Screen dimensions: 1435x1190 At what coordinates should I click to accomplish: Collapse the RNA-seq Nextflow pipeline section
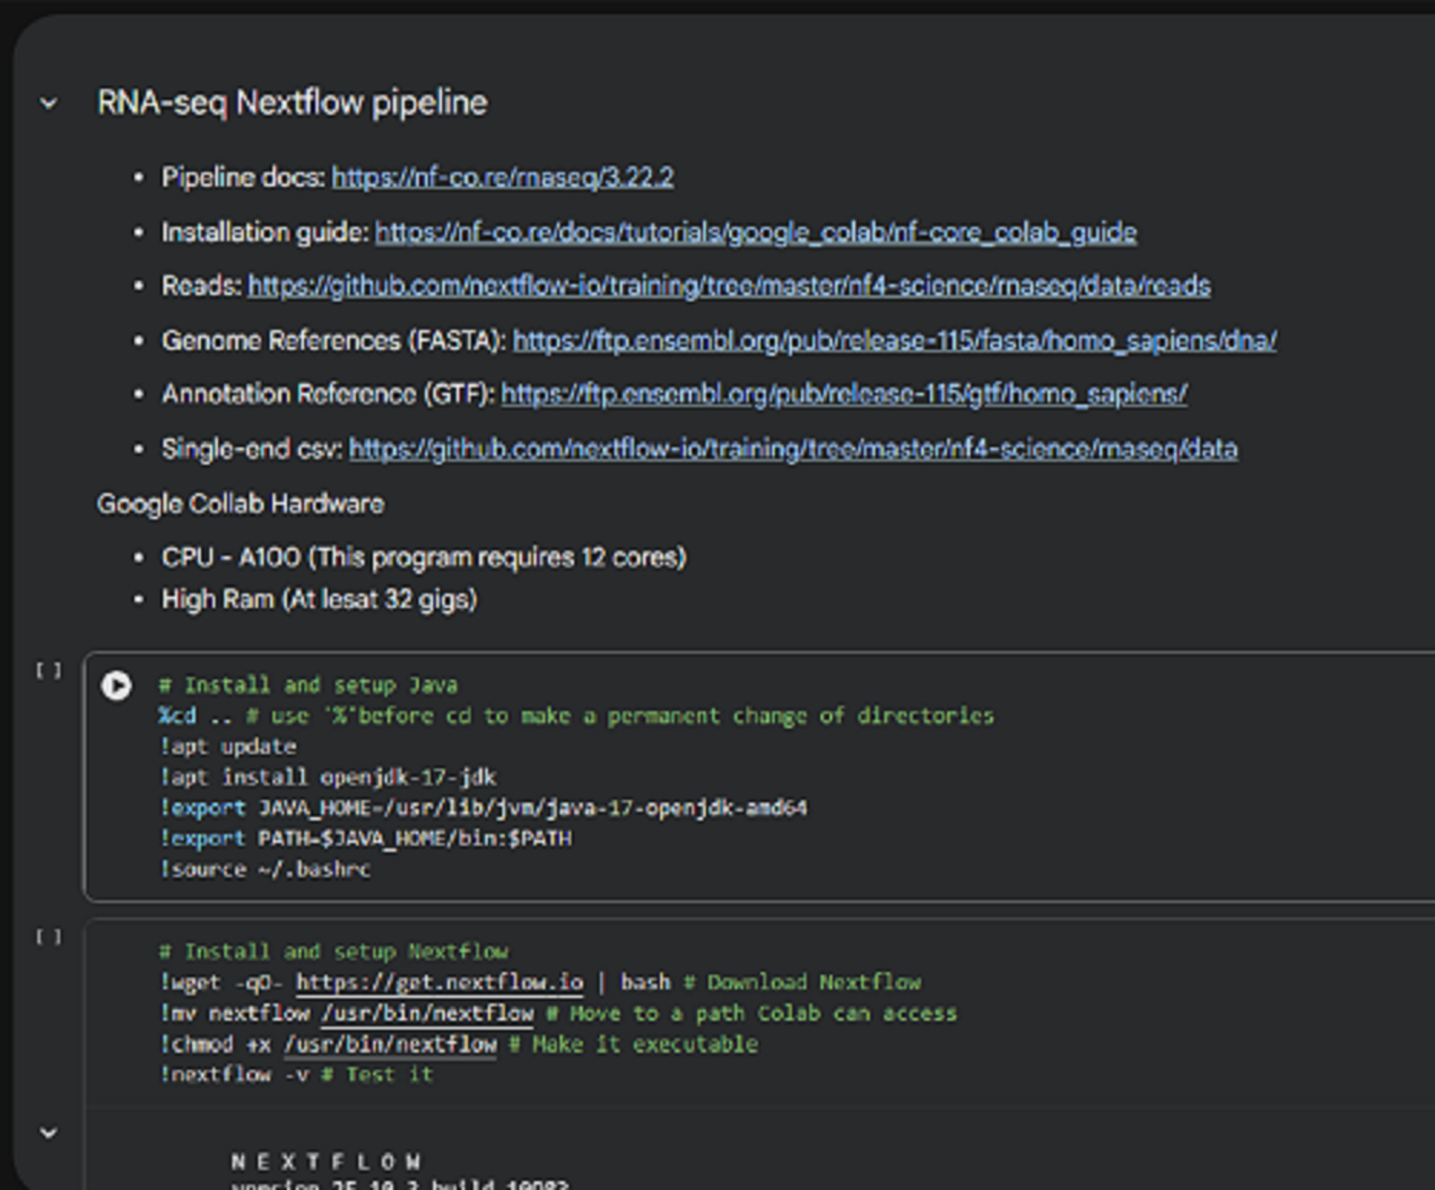(x=49, y=104)
